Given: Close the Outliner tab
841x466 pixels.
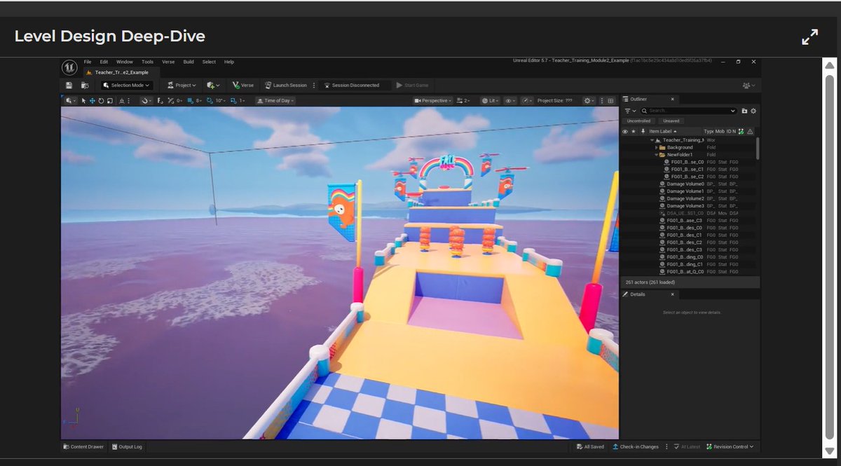Looking at the screenshot, I should (x=672, y=99).
